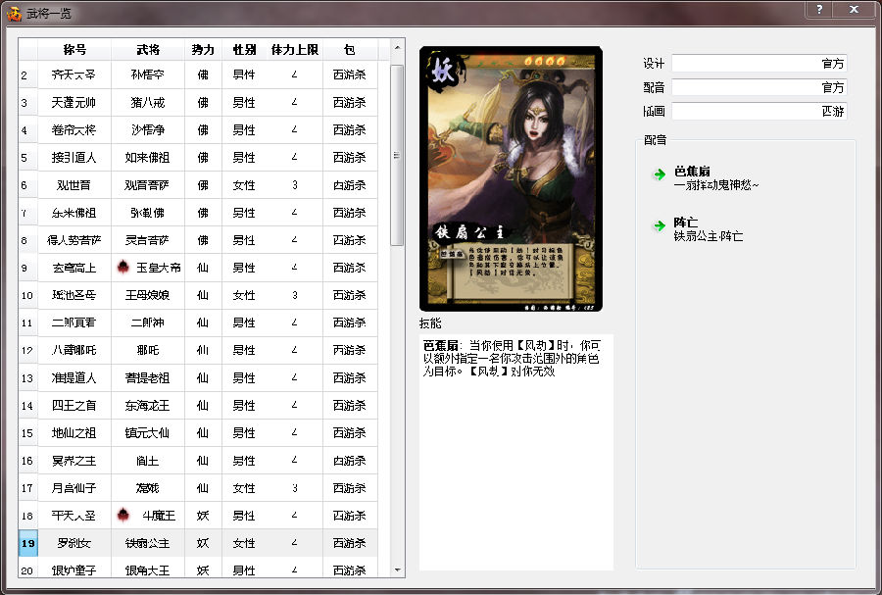Click the 设计 designer text field
This screenshot has height=595, width=882.
point(759,64)
